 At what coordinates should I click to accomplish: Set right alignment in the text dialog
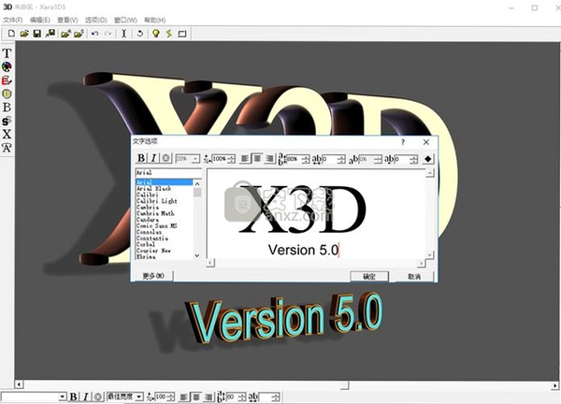coord(269,158)
